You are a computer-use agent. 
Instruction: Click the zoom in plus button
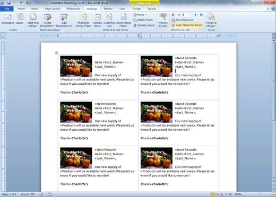click(x=273, y=194)
